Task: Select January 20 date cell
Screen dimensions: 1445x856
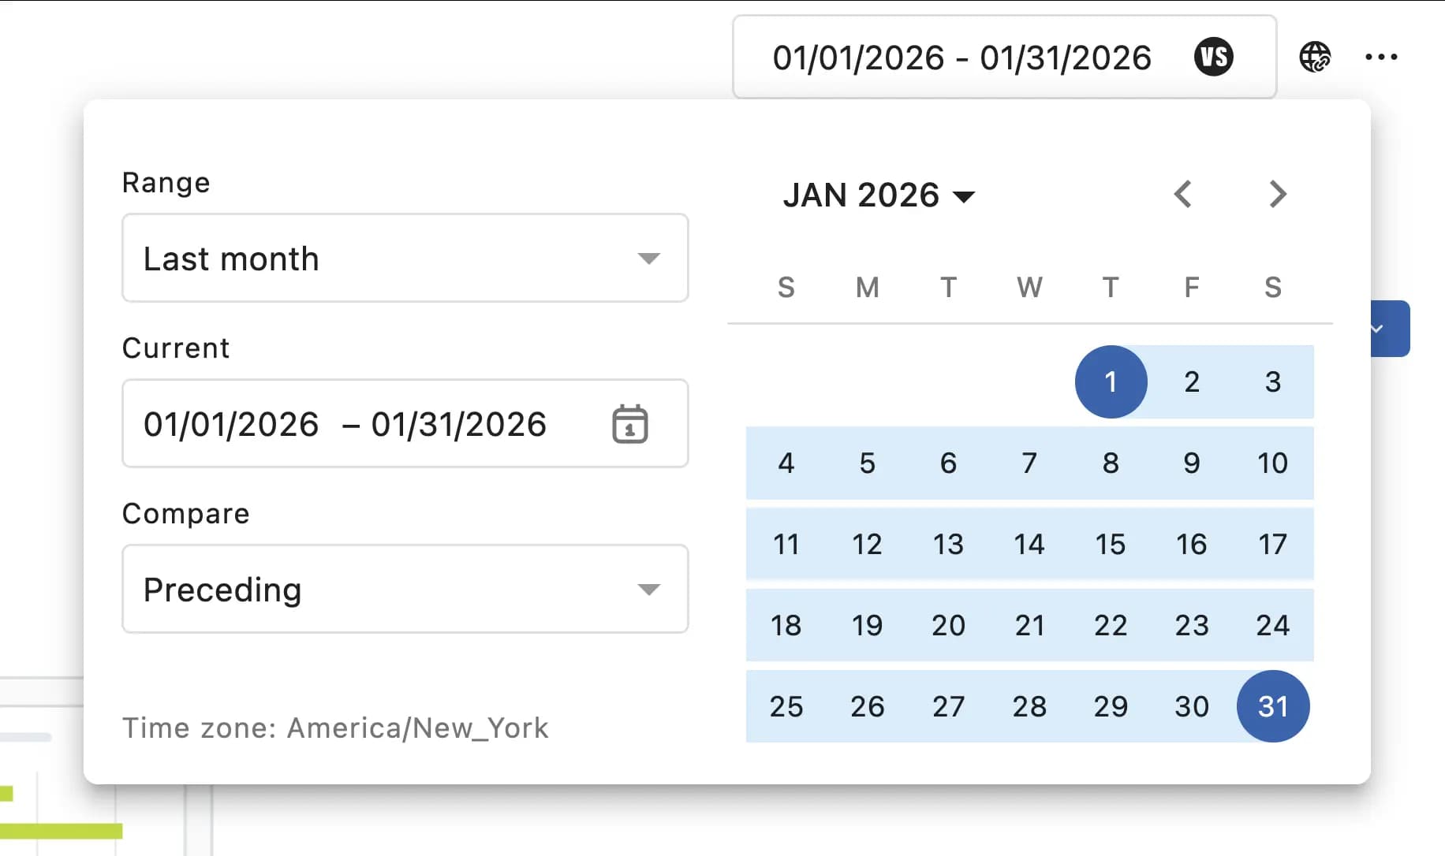Action: tap(948, 625)
